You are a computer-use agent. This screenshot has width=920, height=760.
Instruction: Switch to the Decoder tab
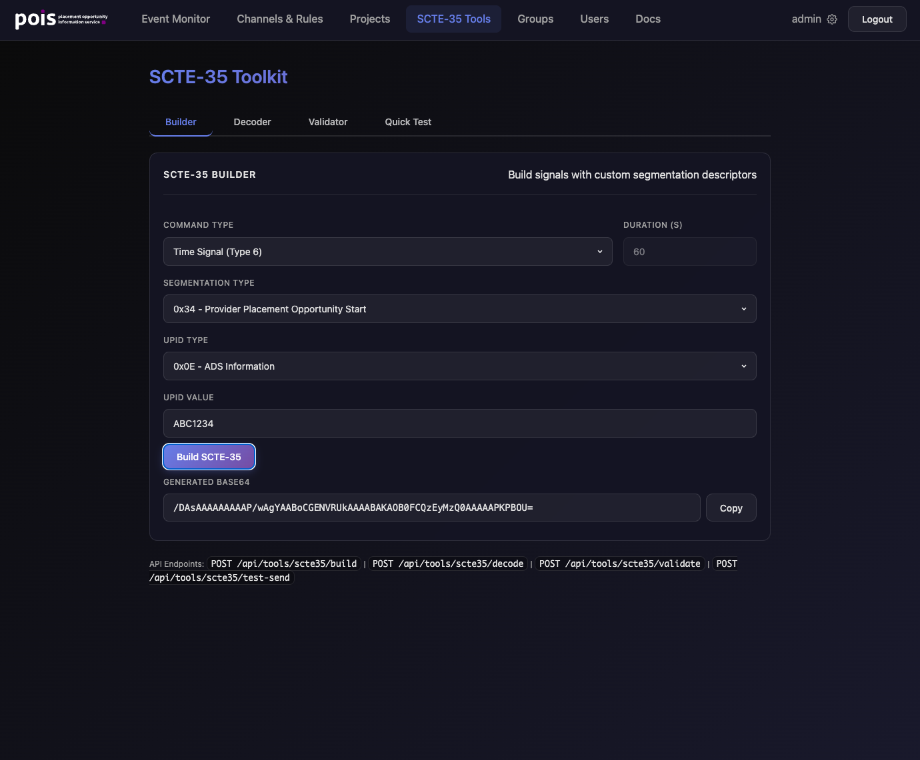[252, 122]
